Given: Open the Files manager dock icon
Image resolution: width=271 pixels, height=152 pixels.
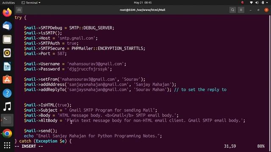Looking at the screenshot, I should [x=7, y=39].
